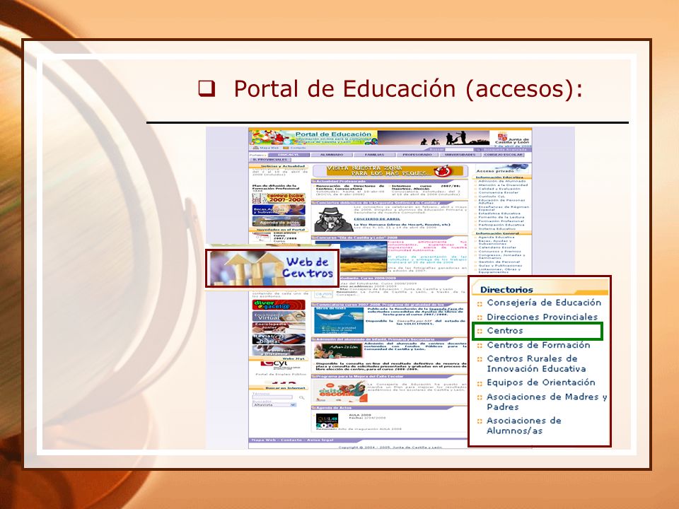679x509 pixels.
Task: Click the Castilla y León landscape contest photo
Action: point(363,257)
